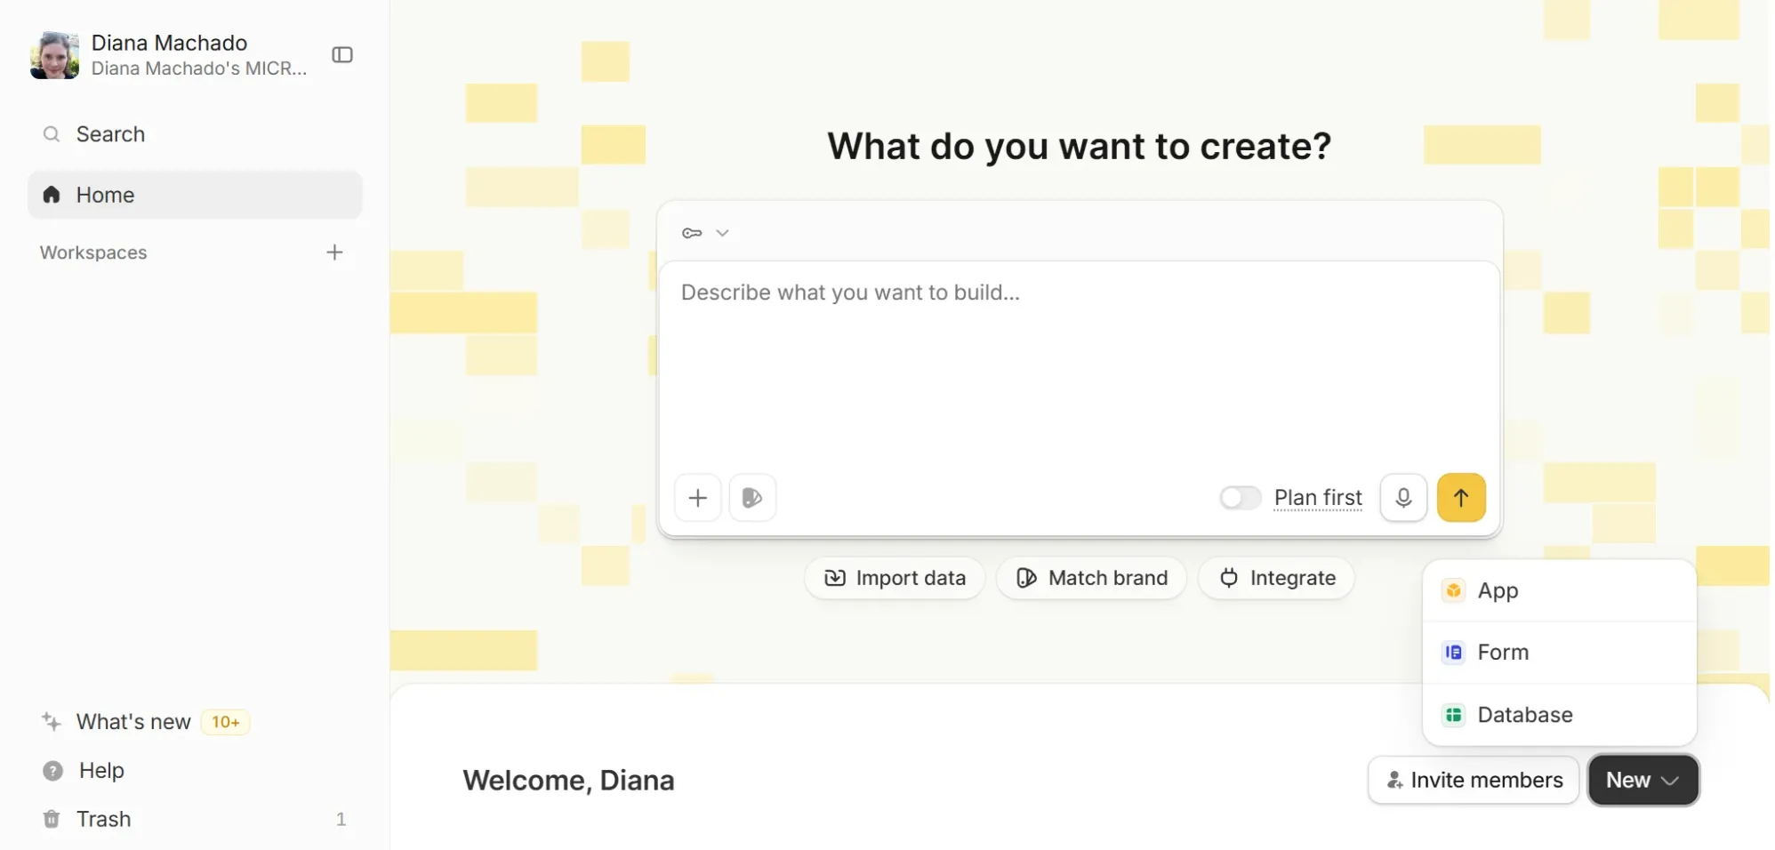
Task: Click the brand style icon beside the plus button
Action: [x=752, y=498]
